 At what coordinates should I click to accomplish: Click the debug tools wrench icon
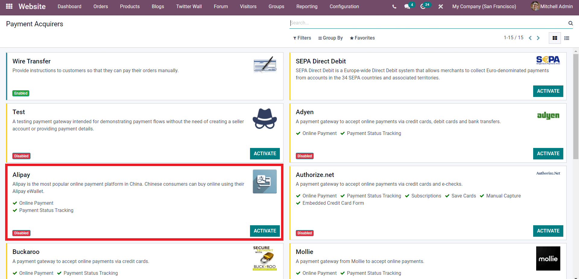pyautogui.click(x=441, y=6)
